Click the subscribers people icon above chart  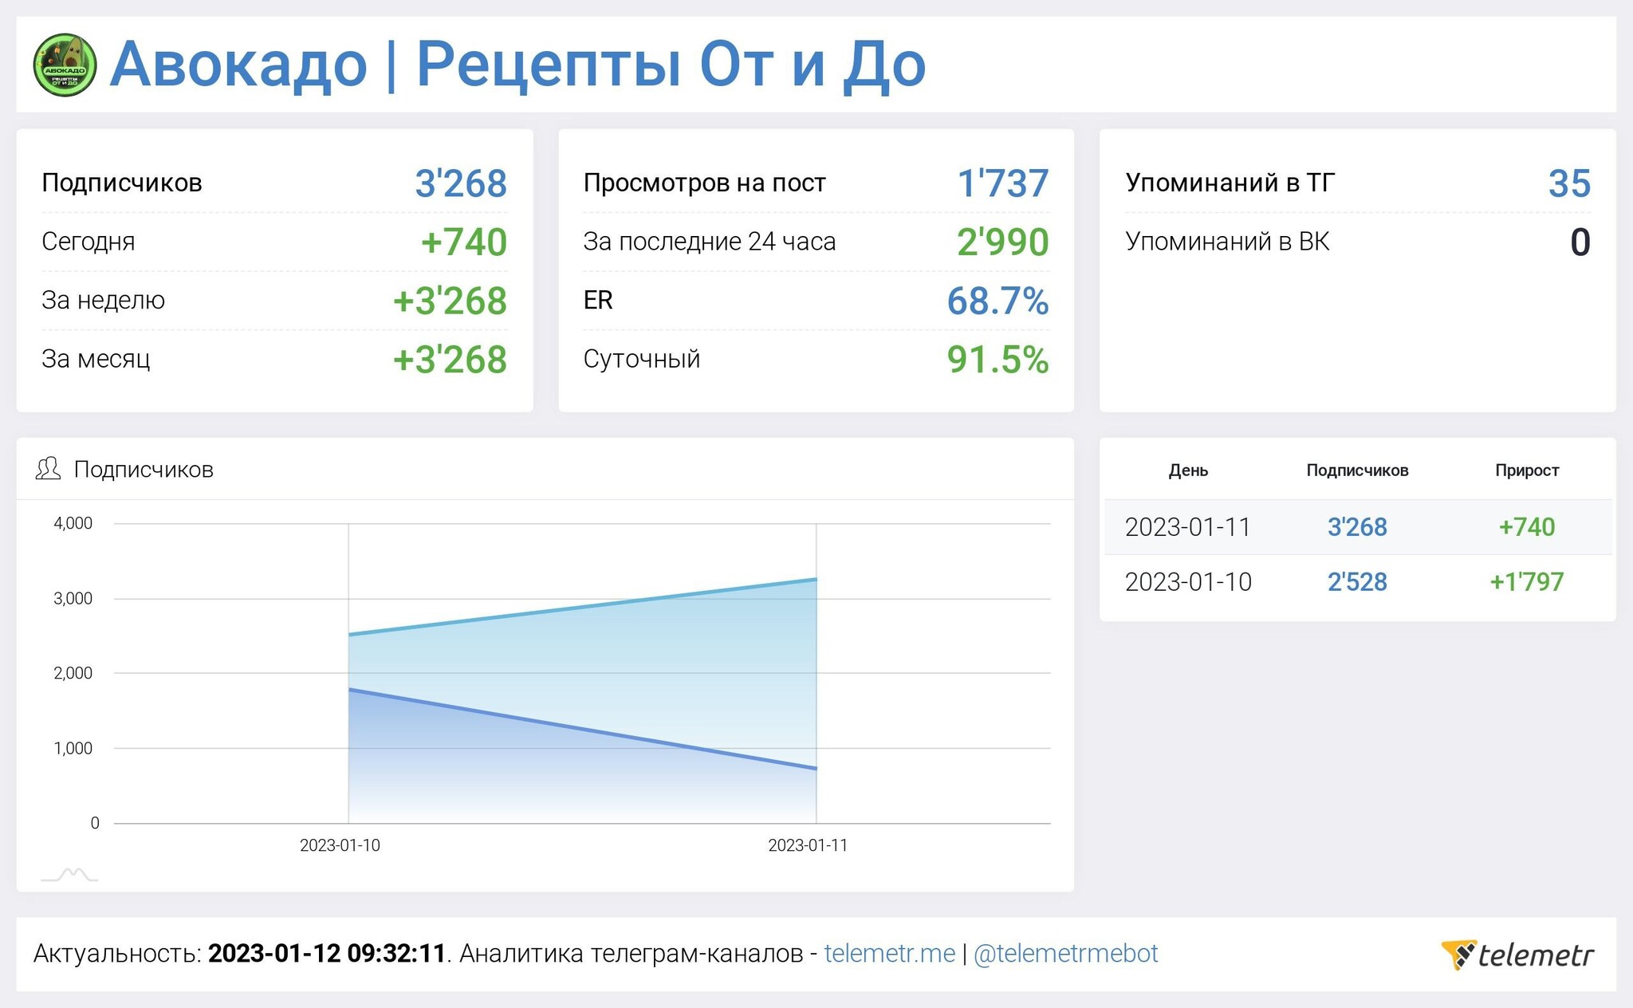coord(48,469)
